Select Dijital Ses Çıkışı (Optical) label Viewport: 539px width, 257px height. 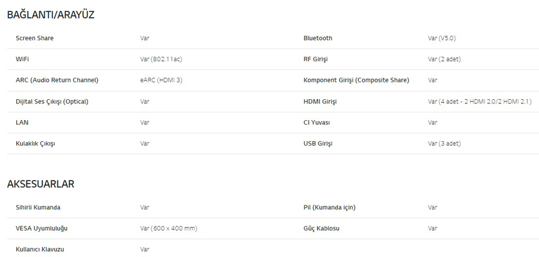click(52, 102)
